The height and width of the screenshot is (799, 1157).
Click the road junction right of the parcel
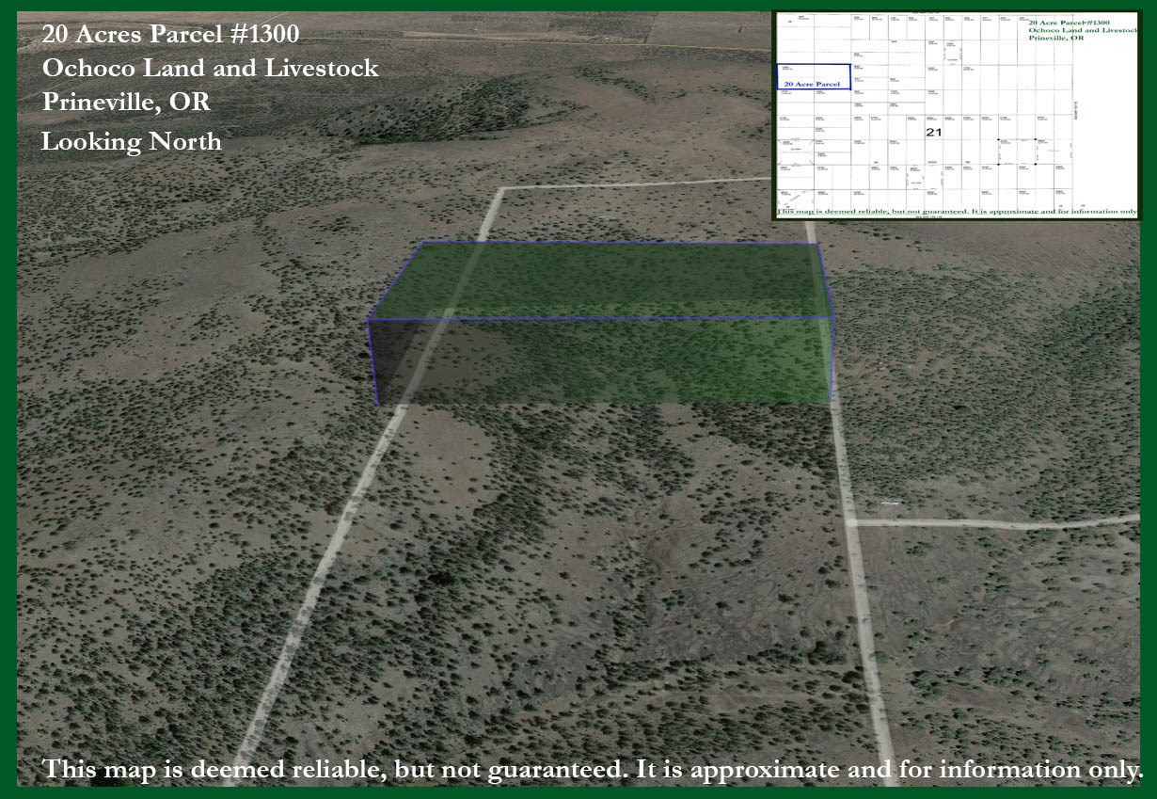(x=851, y=521)
